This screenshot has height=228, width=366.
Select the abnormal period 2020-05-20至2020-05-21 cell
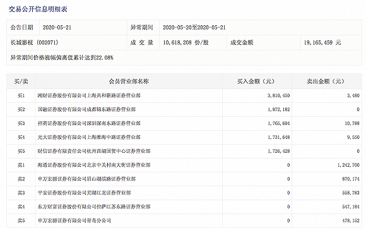point(260,28)
